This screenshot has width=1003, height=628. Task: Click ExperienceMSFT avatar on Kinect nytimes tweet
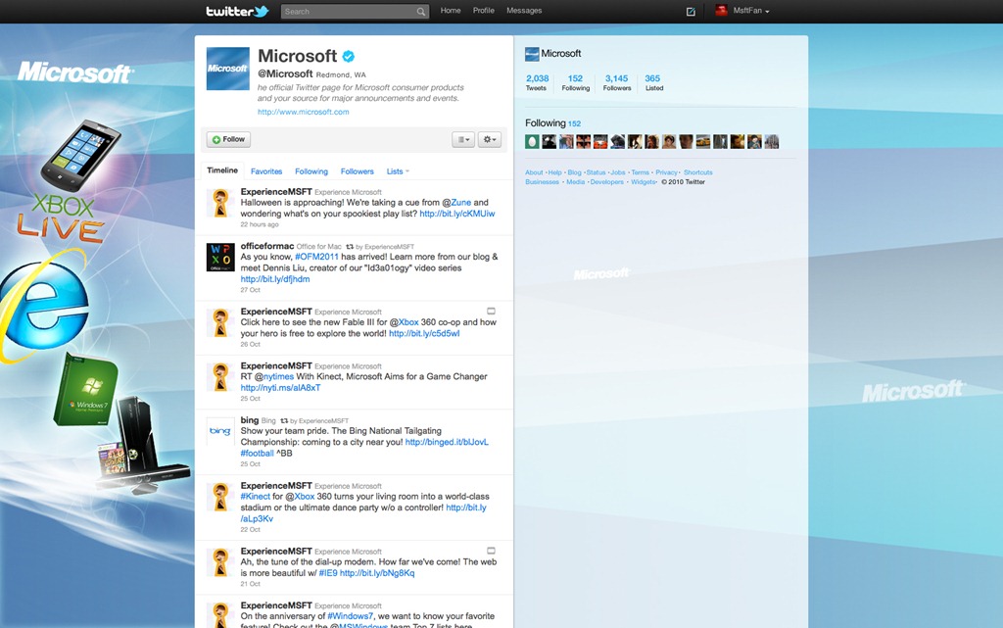pos(220,377)
